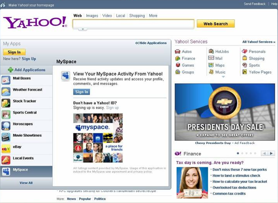Click the Mail envelope icon in Services

pyautogui.click(x=211, y=58)
